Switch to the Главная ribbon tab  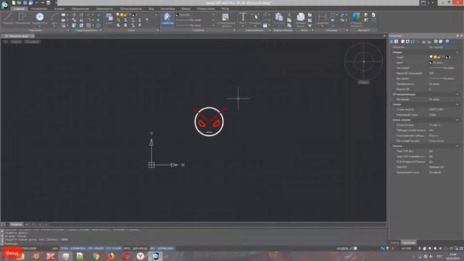(x=19, y=9)
